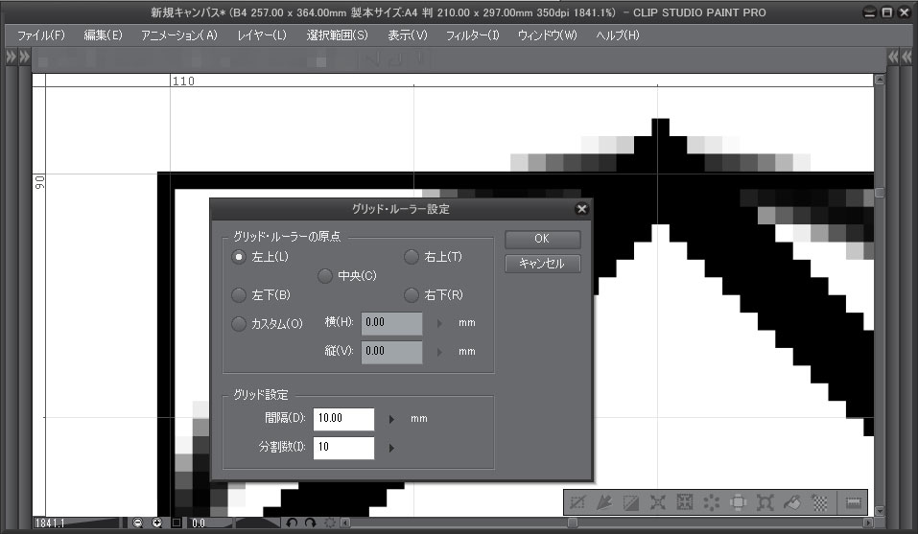This screenshot has height=534, width=918.
Task: Select the 右上(T) origin radio button
Action: pyautogui.click(x=411, y=257)
